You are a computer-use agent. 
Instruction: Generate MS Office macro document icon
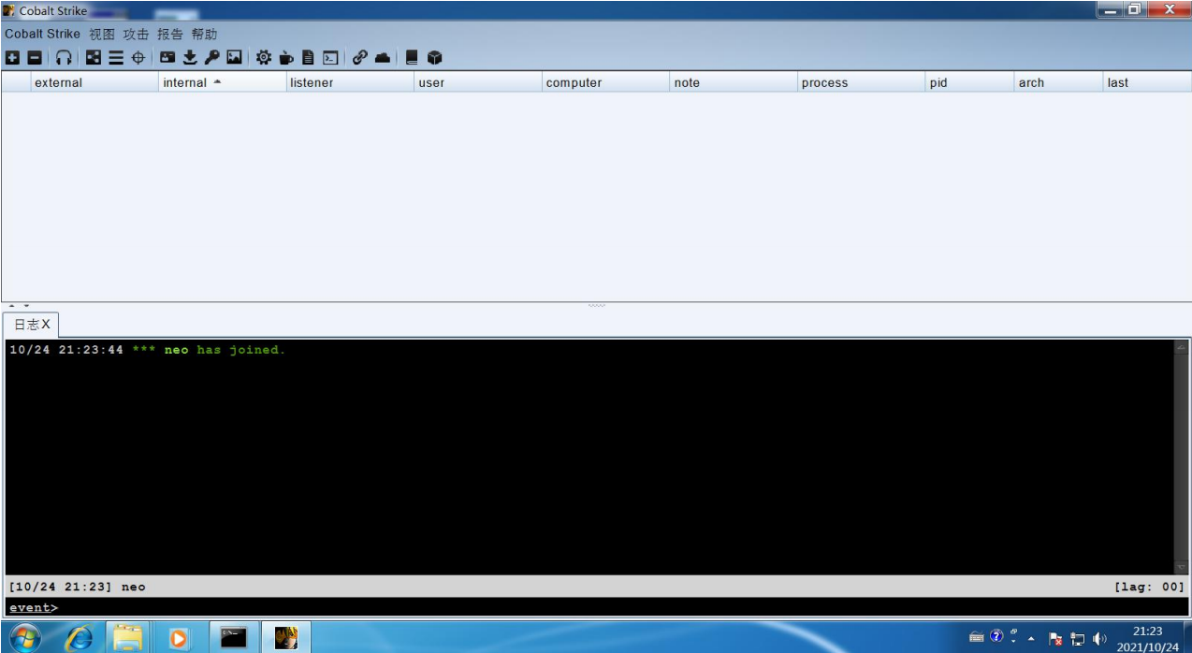coord(308,58)
